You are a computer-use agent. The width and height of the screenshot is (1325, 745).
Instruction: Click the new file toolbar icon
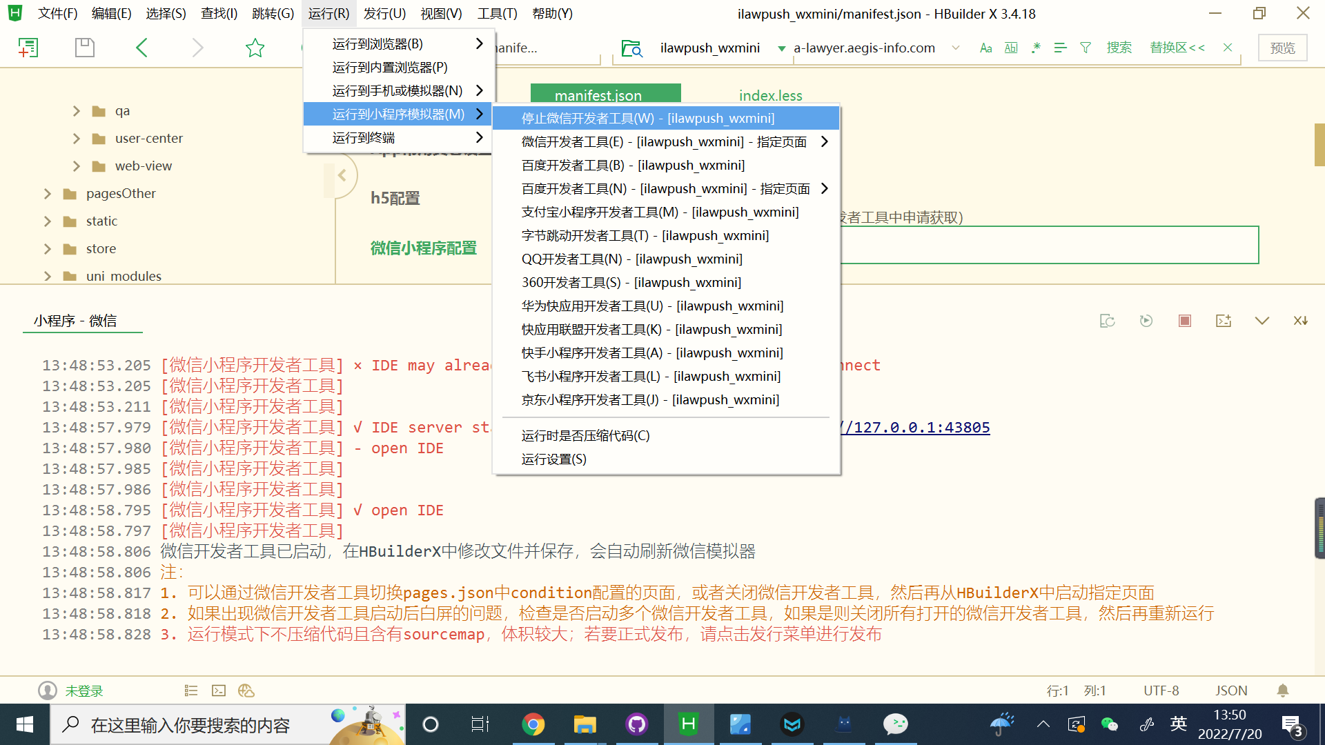tap(28, 48)
